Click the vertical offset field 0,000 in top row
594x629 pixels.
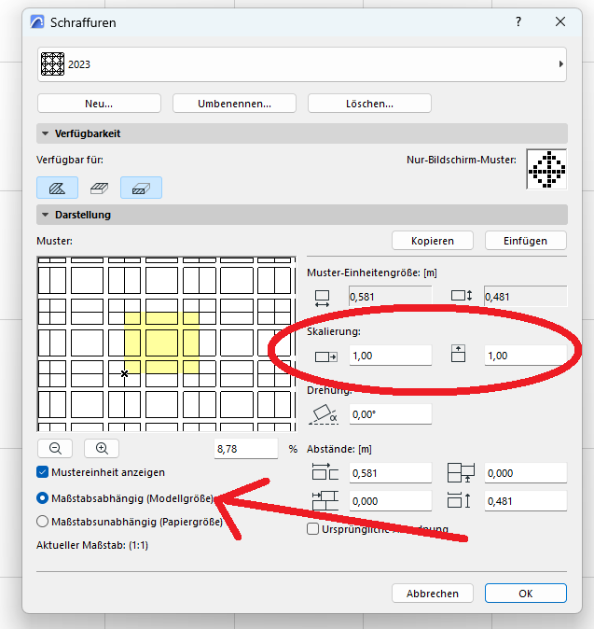click(x=526, y=473)
